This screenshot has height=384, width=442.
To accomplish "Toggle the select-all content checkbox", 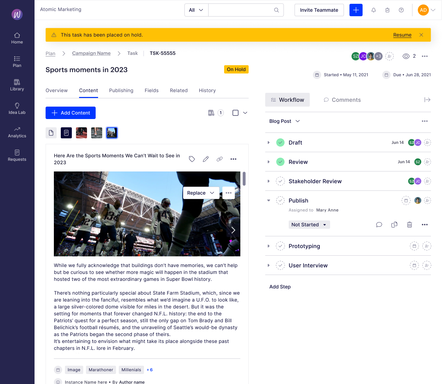I will pos(236,113).
